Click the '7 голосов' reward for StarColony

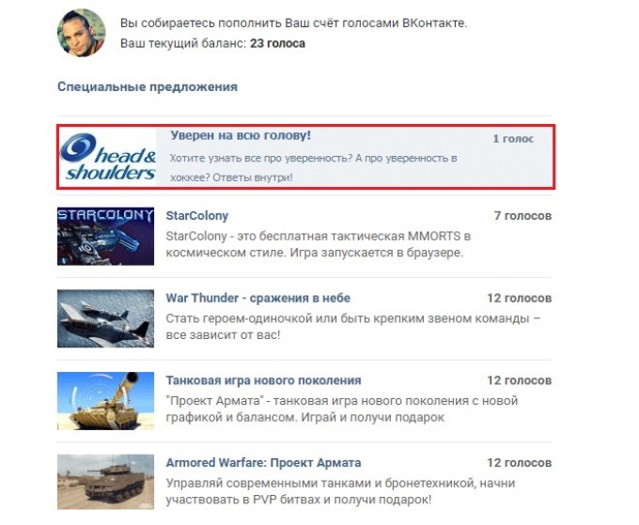(x=522, y=215)
